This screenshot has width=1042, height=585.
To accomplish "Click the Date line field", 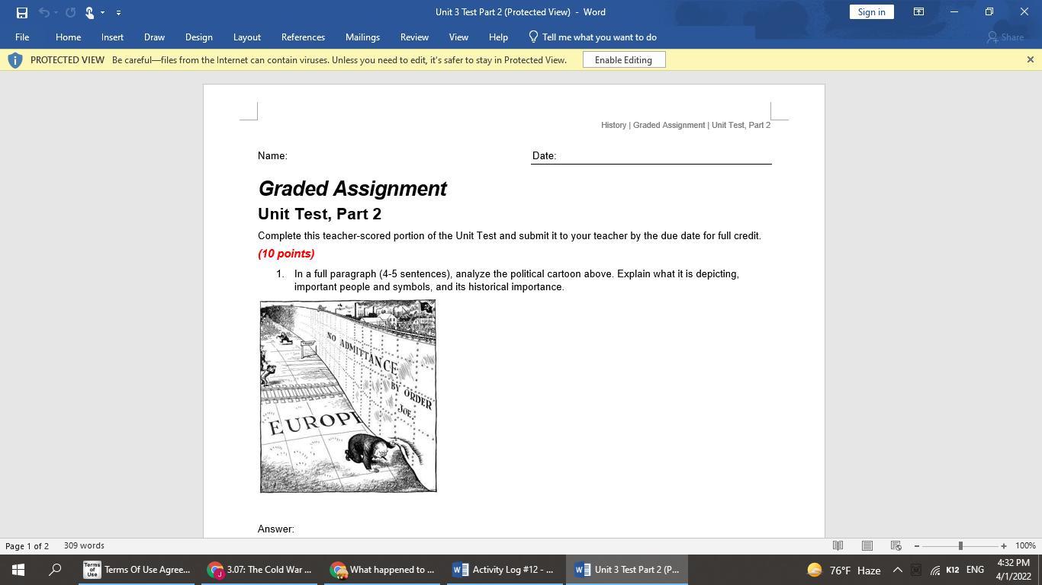I will (x=651, y=156).
